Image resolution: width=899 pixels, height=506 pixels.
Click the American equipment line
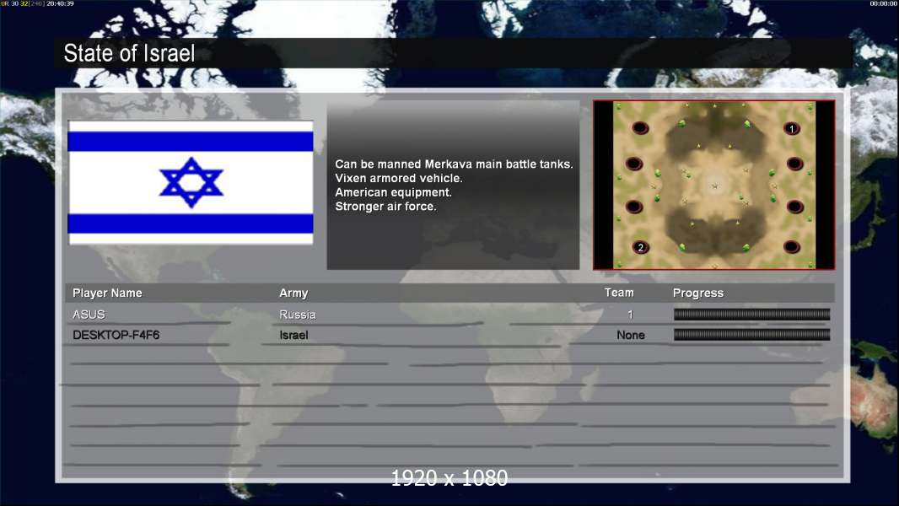click(x=393, y=192)
